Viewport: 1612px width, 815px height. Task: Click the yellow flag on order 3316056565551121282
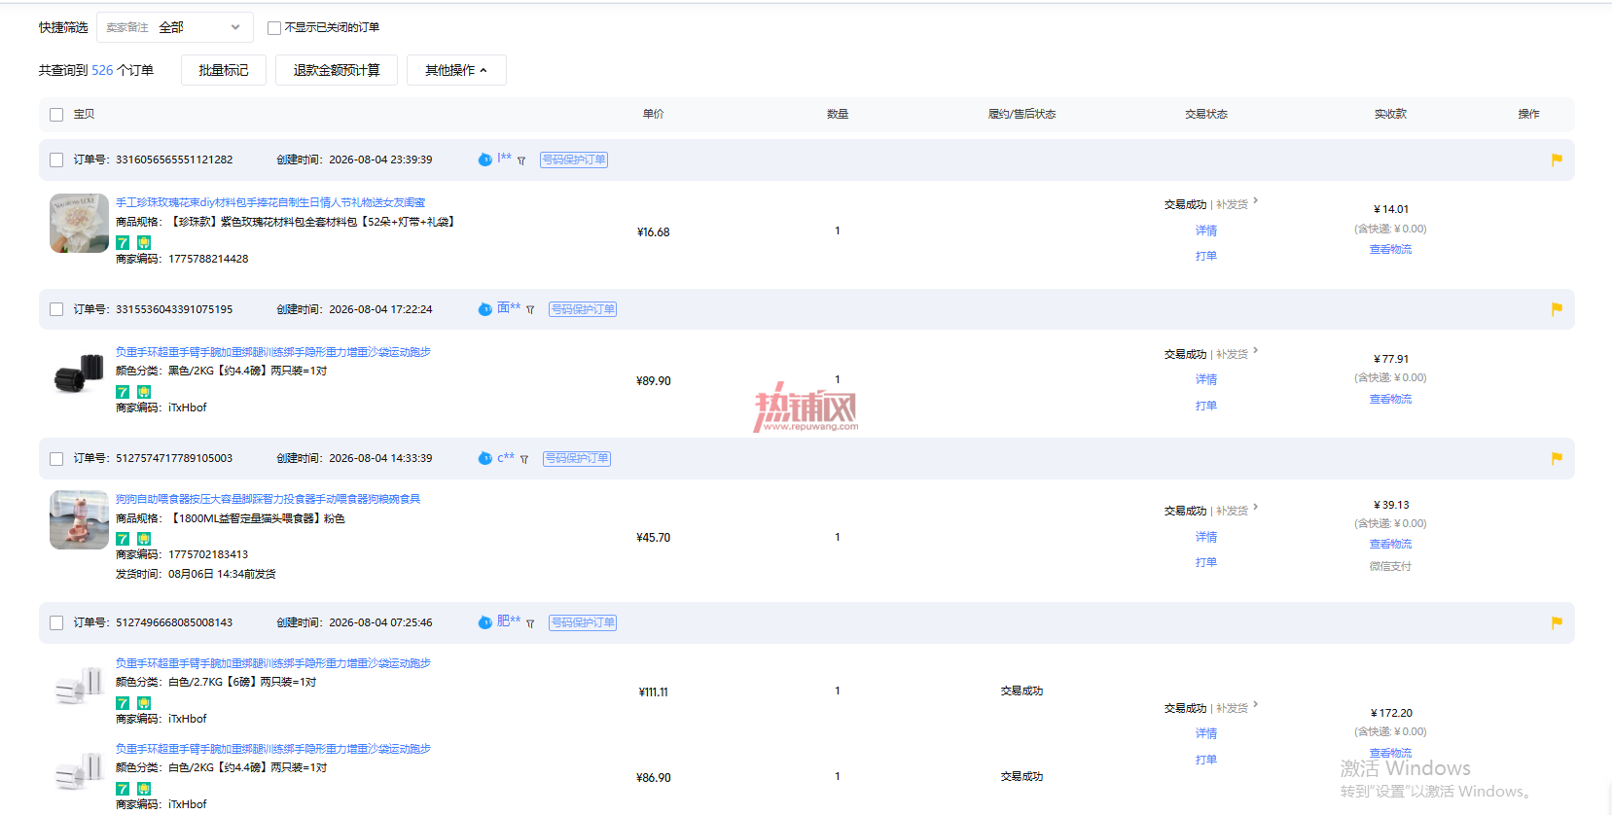coord(1557,159)
